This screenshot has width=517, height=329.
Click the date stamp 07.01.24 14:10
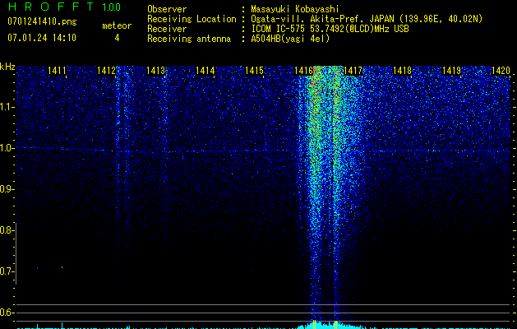(x=42, y=38)
